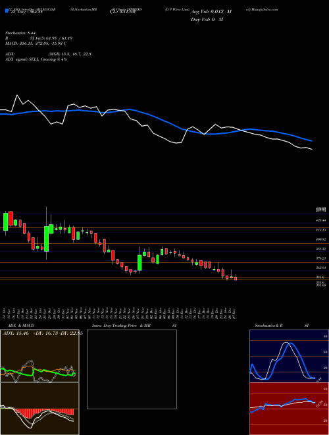Click the 400.82 price axis label
329x435 pixels.
pos(322,239)
